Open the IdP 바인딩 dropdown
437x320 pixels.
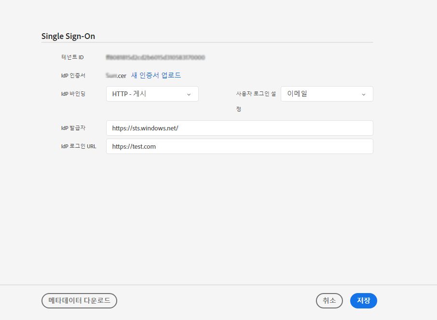(x=152, y=94)
